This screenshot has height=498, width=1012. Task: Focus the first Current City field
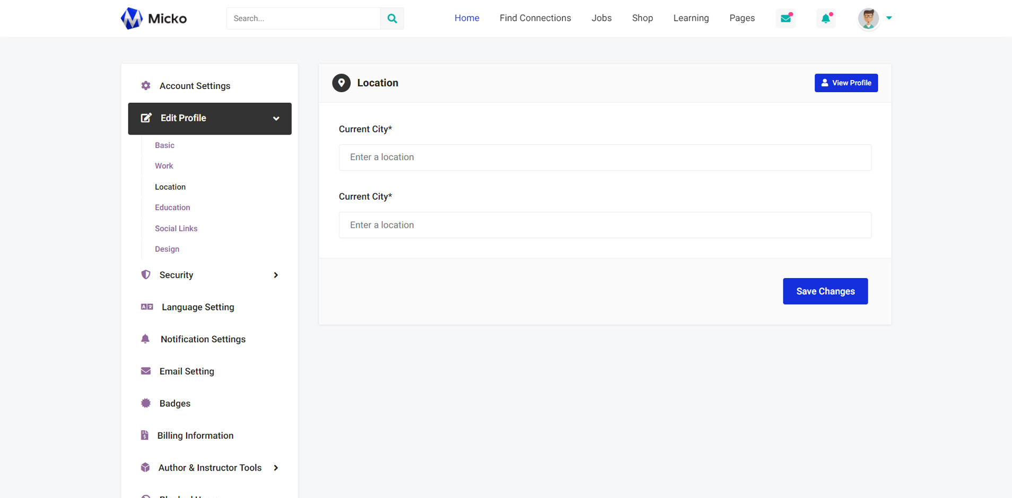click(605, 157)
